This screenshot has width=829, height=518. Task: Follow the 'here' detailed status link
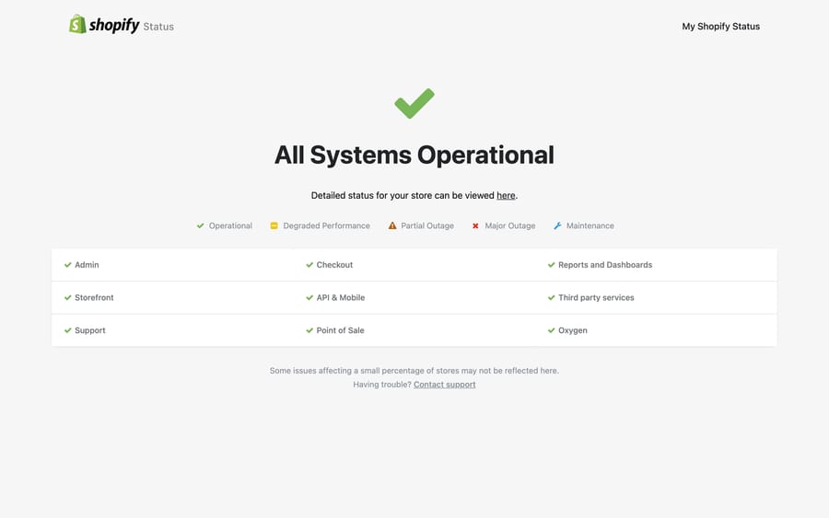pos(506,195)
